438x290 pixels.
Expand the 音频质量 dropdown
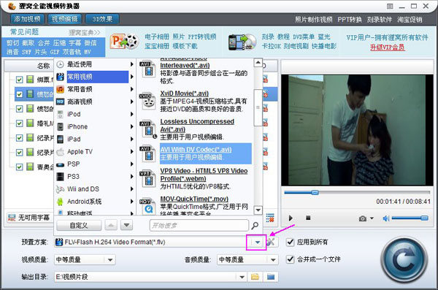point(273,260)
